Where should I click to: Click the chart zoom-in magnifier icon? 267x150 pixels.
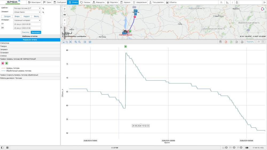(76, 42)
